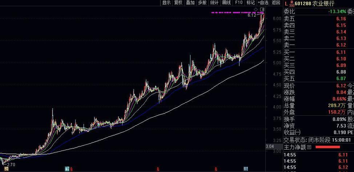Click the small square panel icon beside the diamond
This screenshot has height=172, width=354.
pos(262,9)
